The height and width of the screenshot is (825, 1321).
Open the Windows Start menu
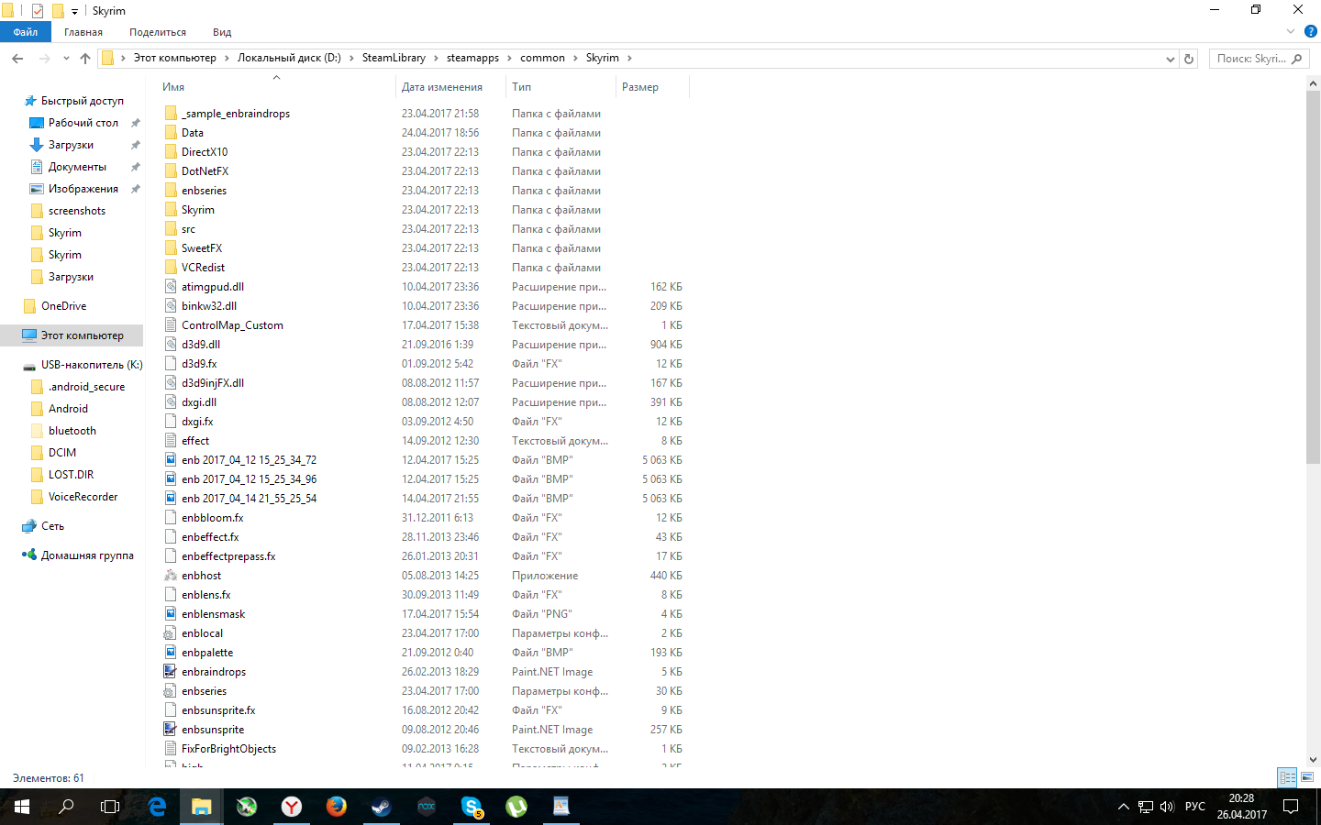coord(22,807)
